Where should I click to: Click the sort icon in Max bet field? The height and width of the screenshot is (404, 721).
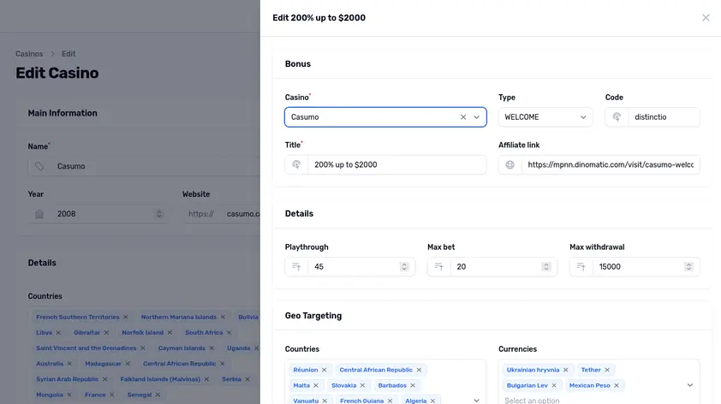click(438, 266)
